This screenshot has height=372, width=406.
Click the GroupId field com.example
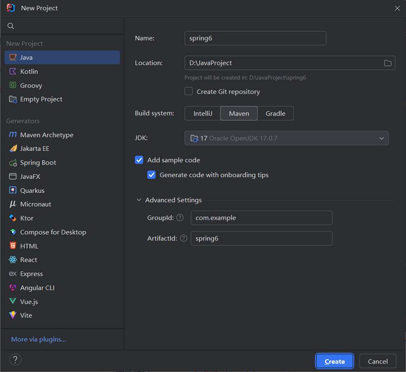coord(261,218)
